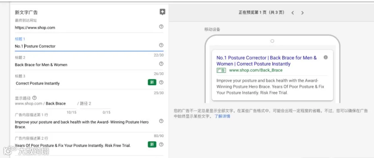Open help icon next to 显示路径
This screenshot has width=374, height=158.
(34, 98)
